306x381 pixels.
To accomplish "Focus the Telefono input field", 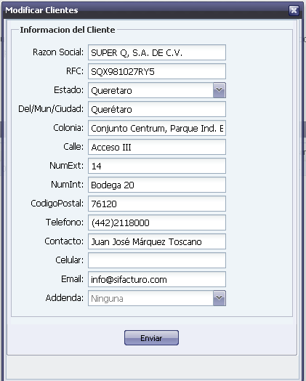I will [157, 222].
